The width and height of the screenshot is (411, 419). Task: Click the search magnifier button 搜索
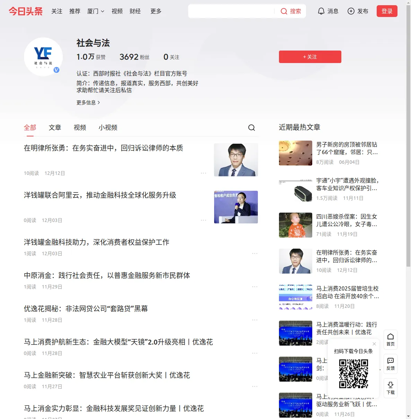click(291, 11)
